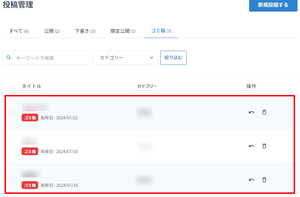Open the 公開 (2) tab
This screenshot has height=197, width=300.
tap(52, 31)
